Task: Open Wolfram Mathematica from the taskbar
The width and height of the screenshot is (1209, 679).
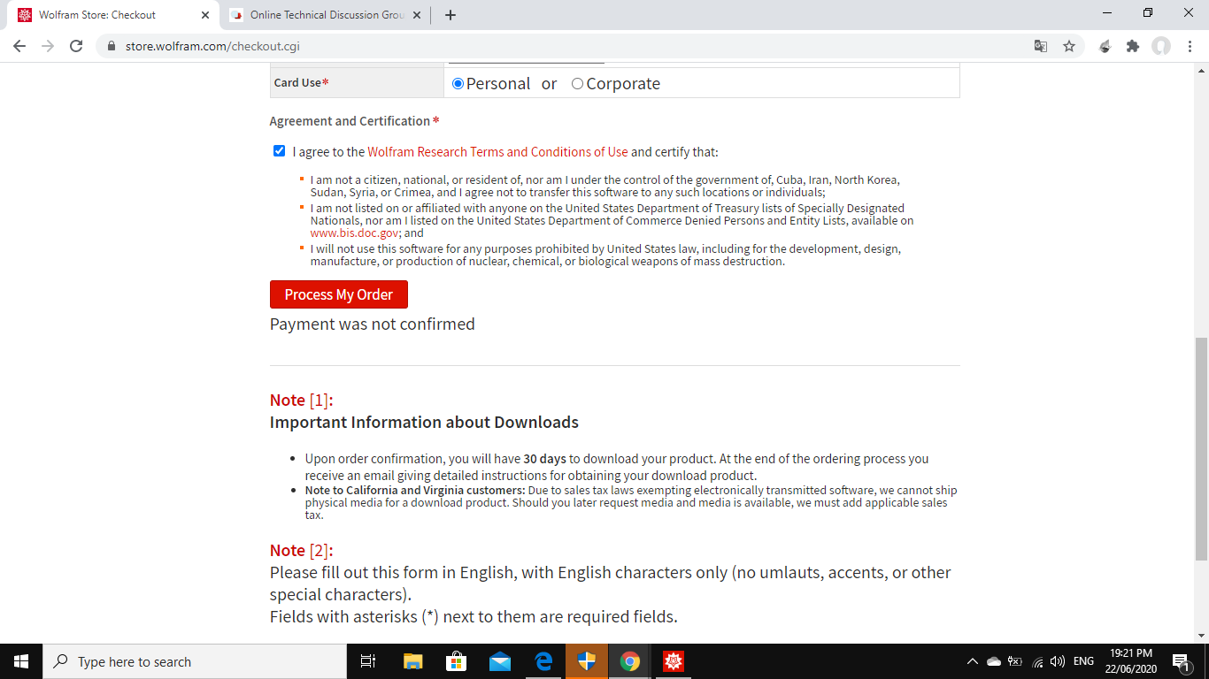Action: [x=674, y=661]
